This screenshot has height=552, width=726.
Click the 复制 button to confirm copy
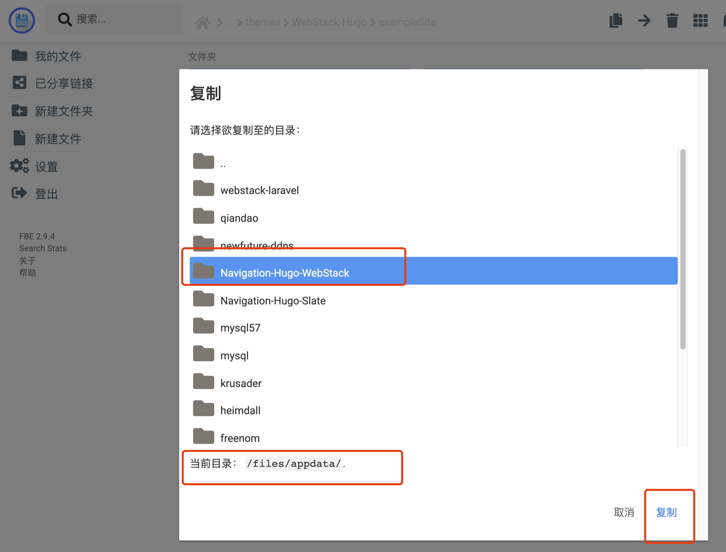pos(666,512)
